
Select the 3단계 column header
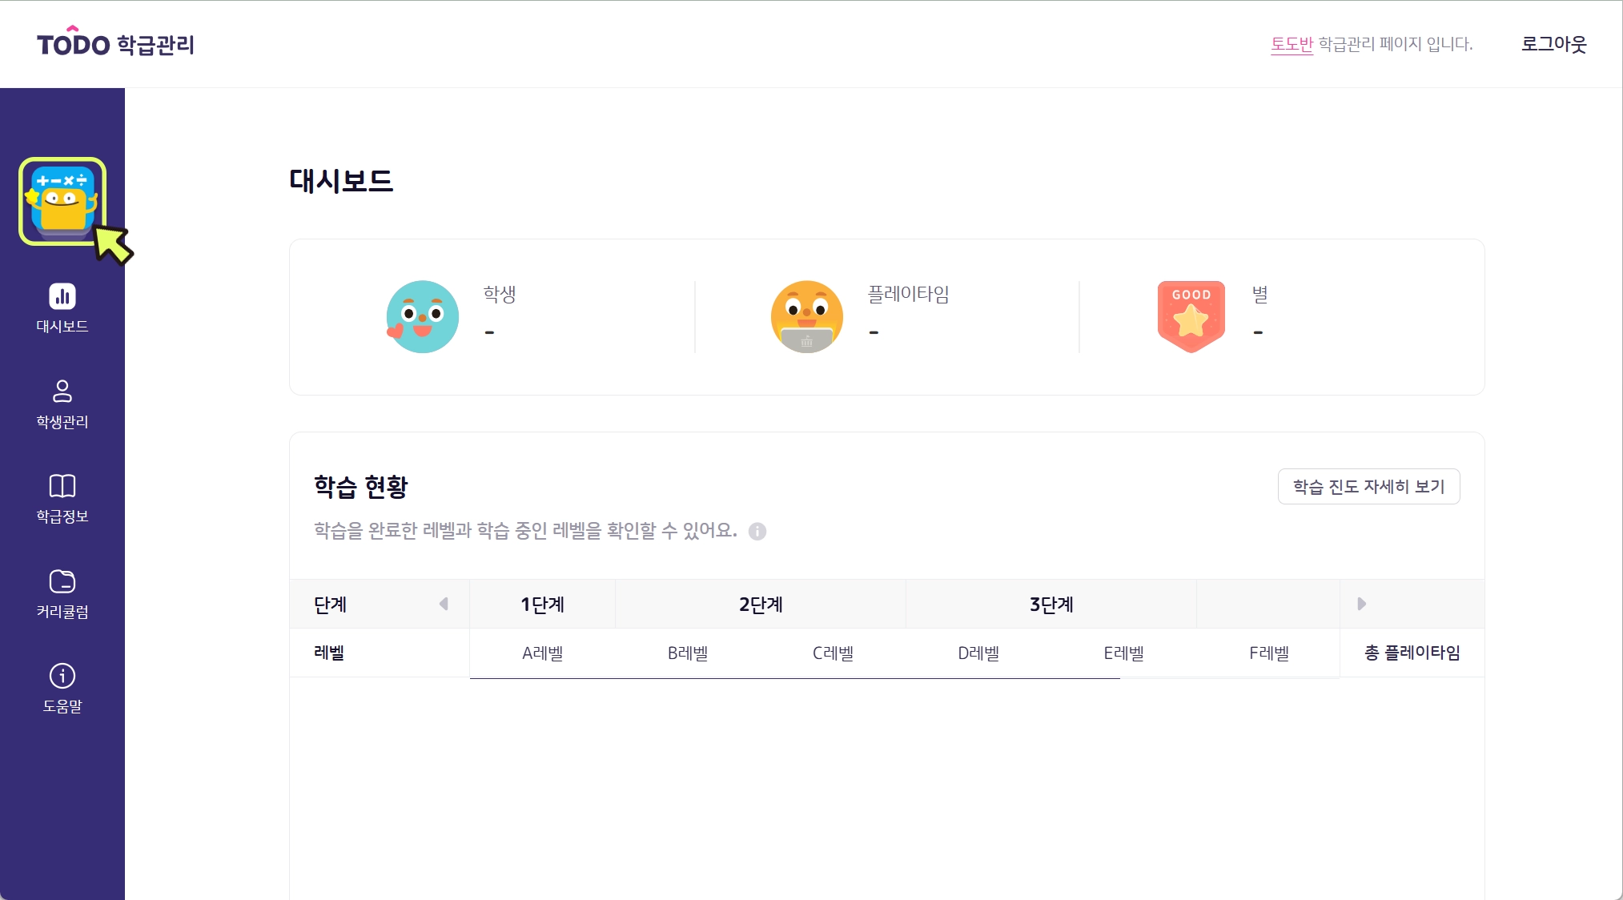click(x=1051, y=605)
